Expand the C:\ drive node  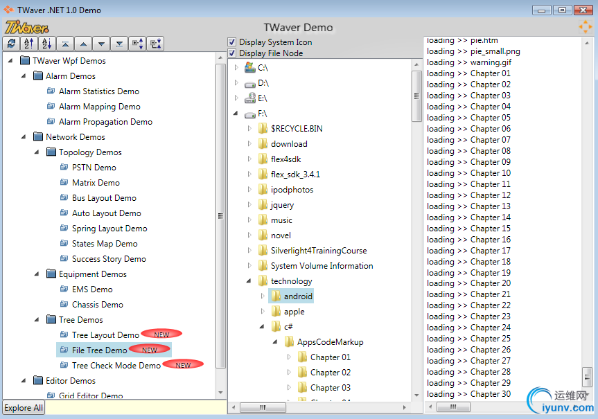[236, 67]
